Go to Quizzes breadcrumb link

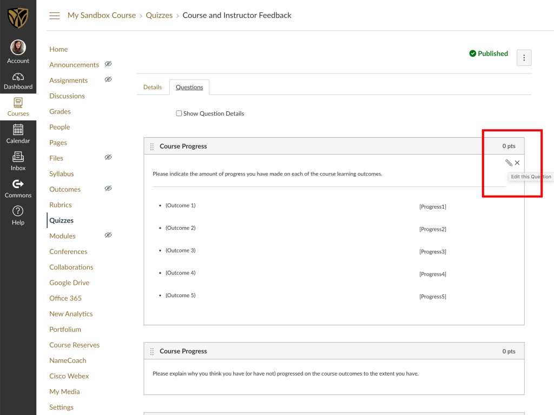[x=159, y=15]
